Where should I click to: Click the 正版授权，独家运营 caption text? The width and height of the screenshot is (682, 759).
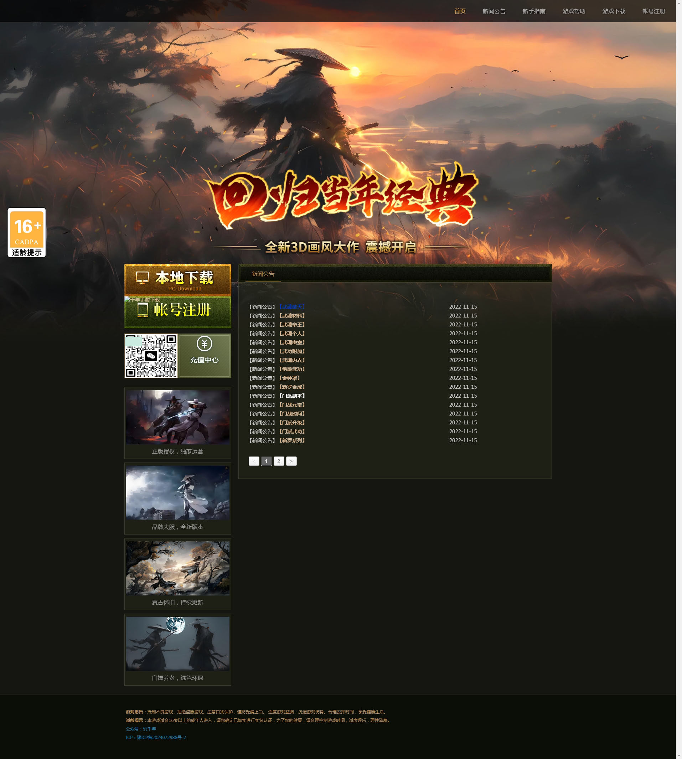177,451
